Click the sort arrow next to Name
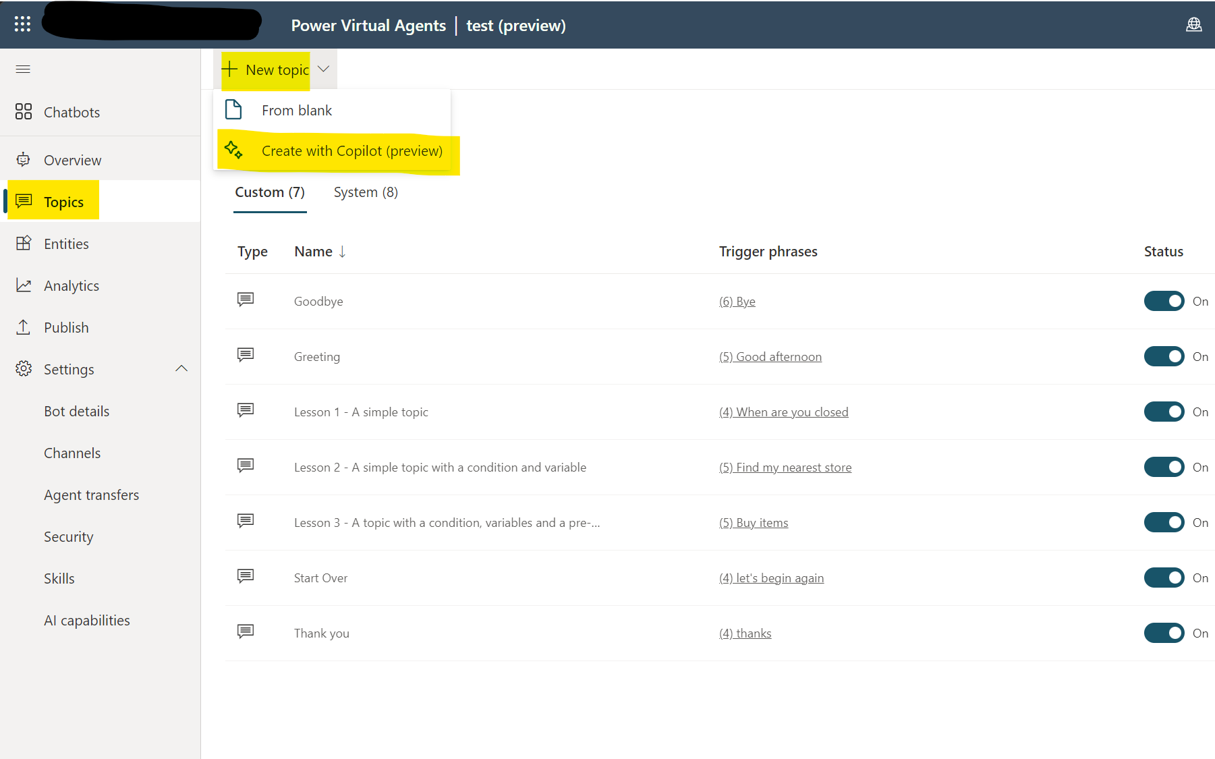 click(342, 252)
